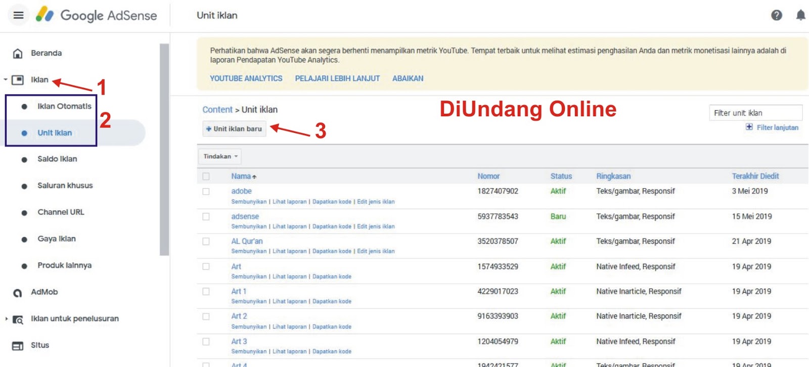This screenshot has width=809, height=367.
Task: Click the Beranda home icon
Action: coord(18,53)
